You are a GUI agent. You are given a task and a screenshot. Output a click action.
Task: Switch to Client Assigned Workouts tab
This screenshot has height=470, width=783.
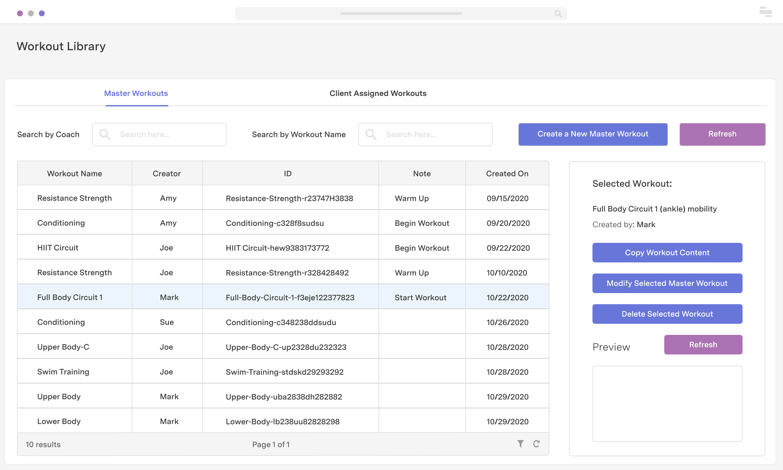378,93
